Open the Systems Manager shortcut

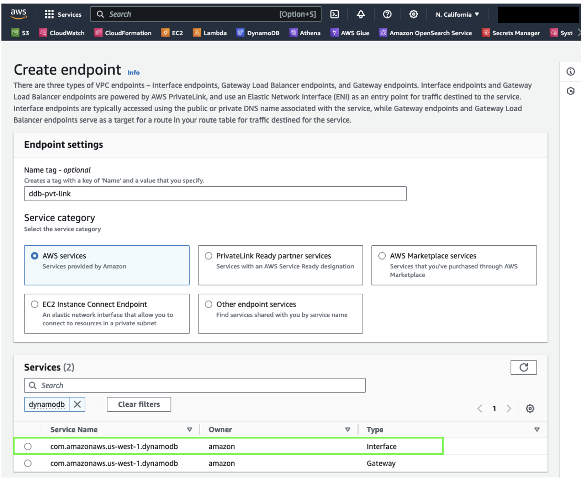(x=561, y=33)
